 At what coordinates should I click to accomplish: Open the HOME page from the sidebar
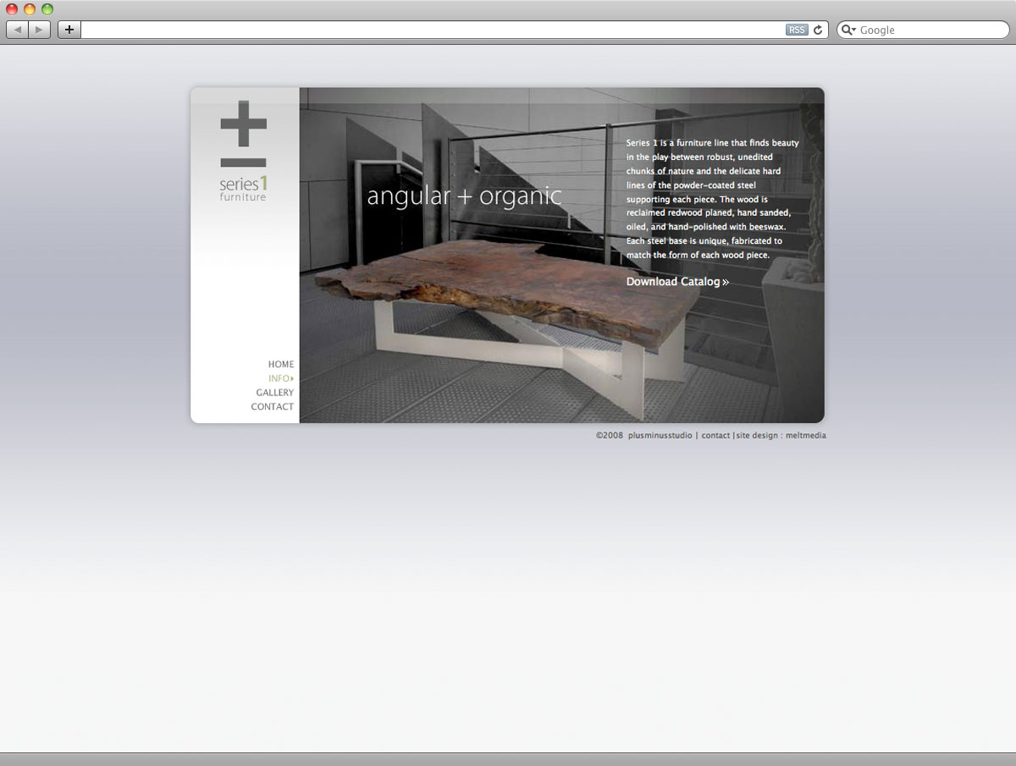coord(281,364)
